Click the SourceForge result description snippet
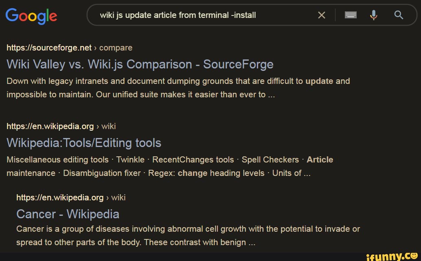421x261 pixels. pos(178,88)
